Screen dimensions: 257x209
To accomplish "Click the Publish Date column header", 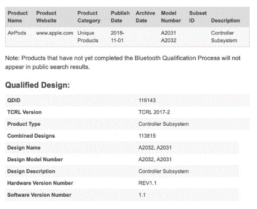I will tap(120, 17).
